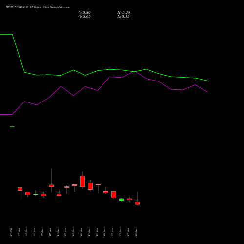Image resolution: width=244 pixels, height=244 pixels.
Task: Click the high value H: 5.25
Action: coord(123,13)
